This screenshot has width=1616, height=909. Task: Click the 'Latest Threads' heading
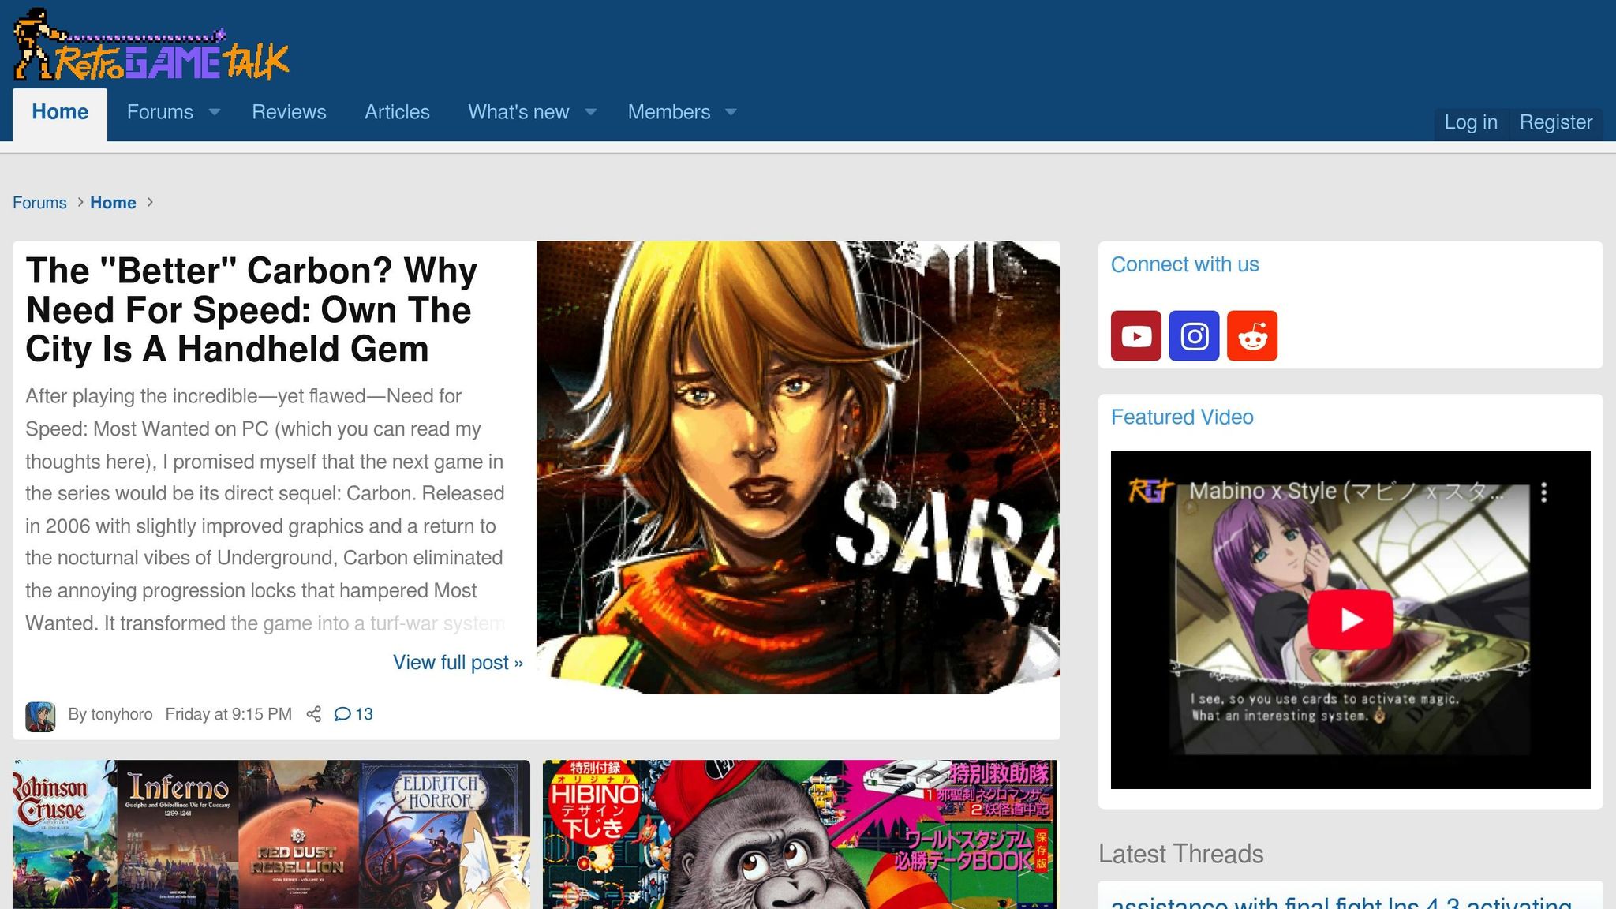click(1181, 854)
